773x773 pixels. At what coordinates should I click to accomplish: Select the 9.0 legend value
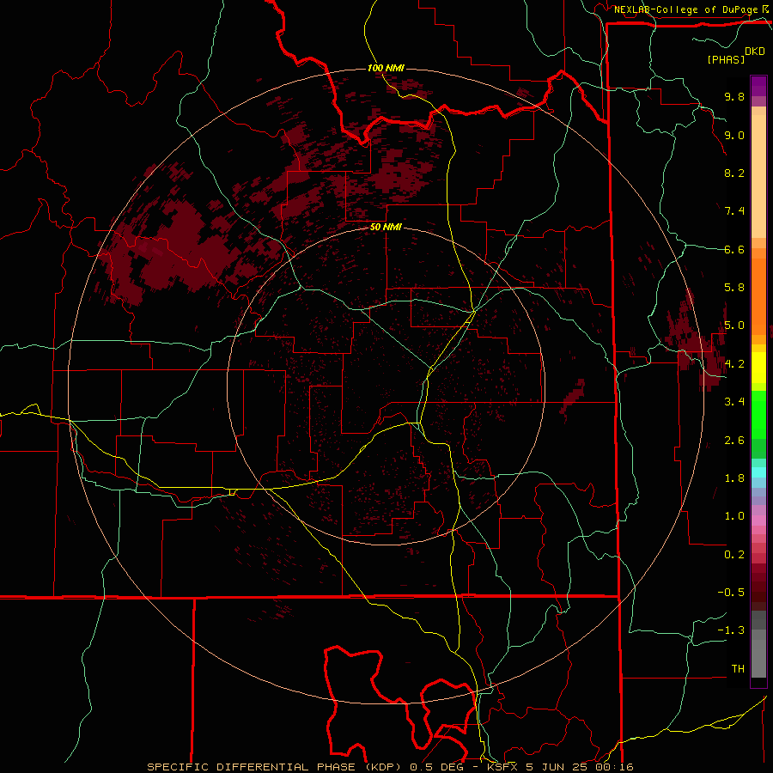click(x=734, y=135)
